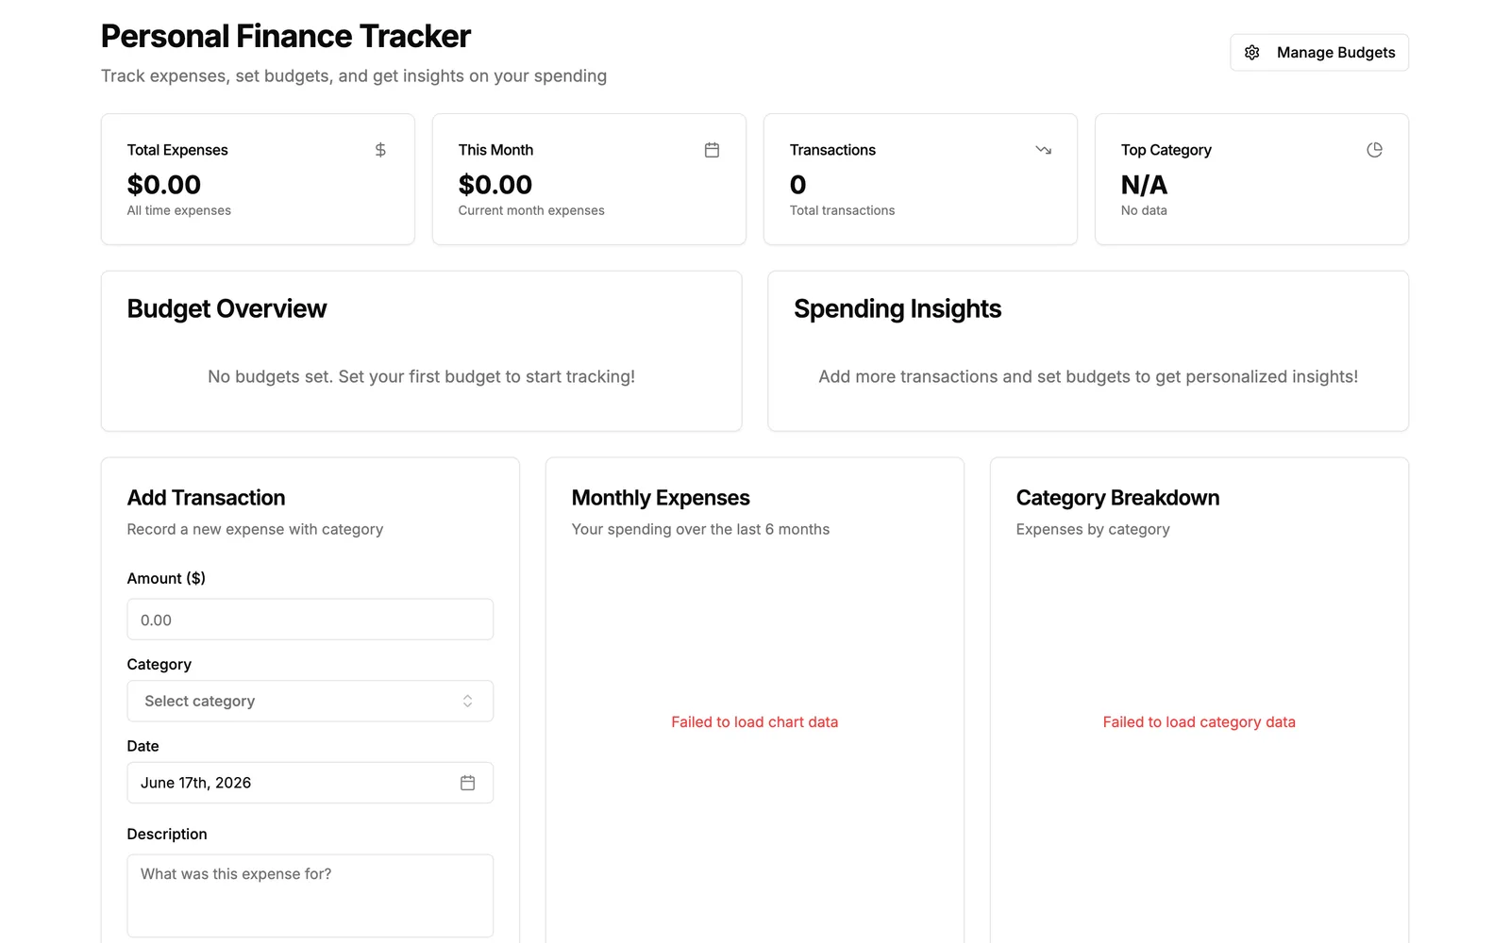Click the 'No data' caption under N/A
The image size is (1510, 943).
point(1144,210)
